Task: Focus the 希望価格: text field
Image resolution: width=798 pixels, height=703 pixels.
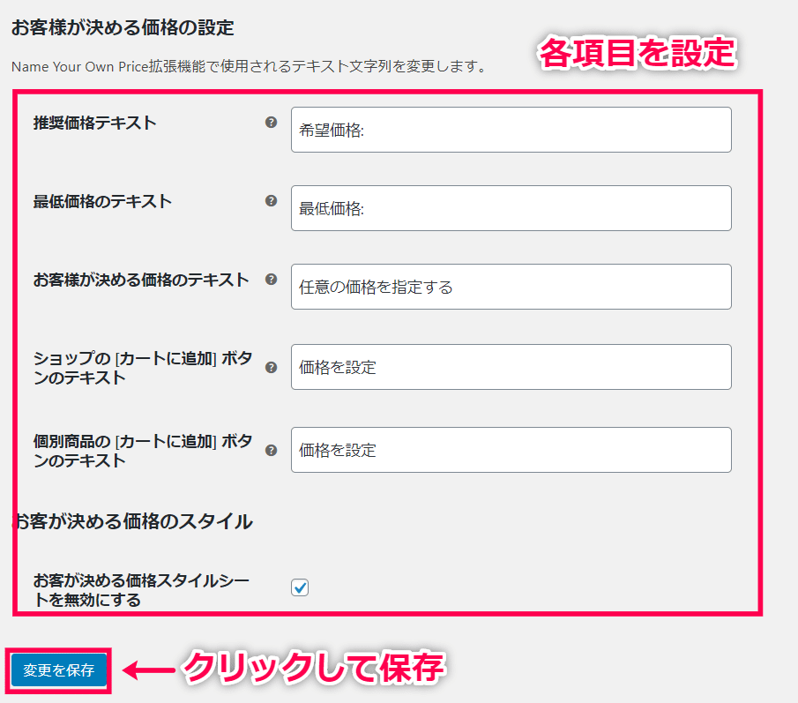Action: 511,130
